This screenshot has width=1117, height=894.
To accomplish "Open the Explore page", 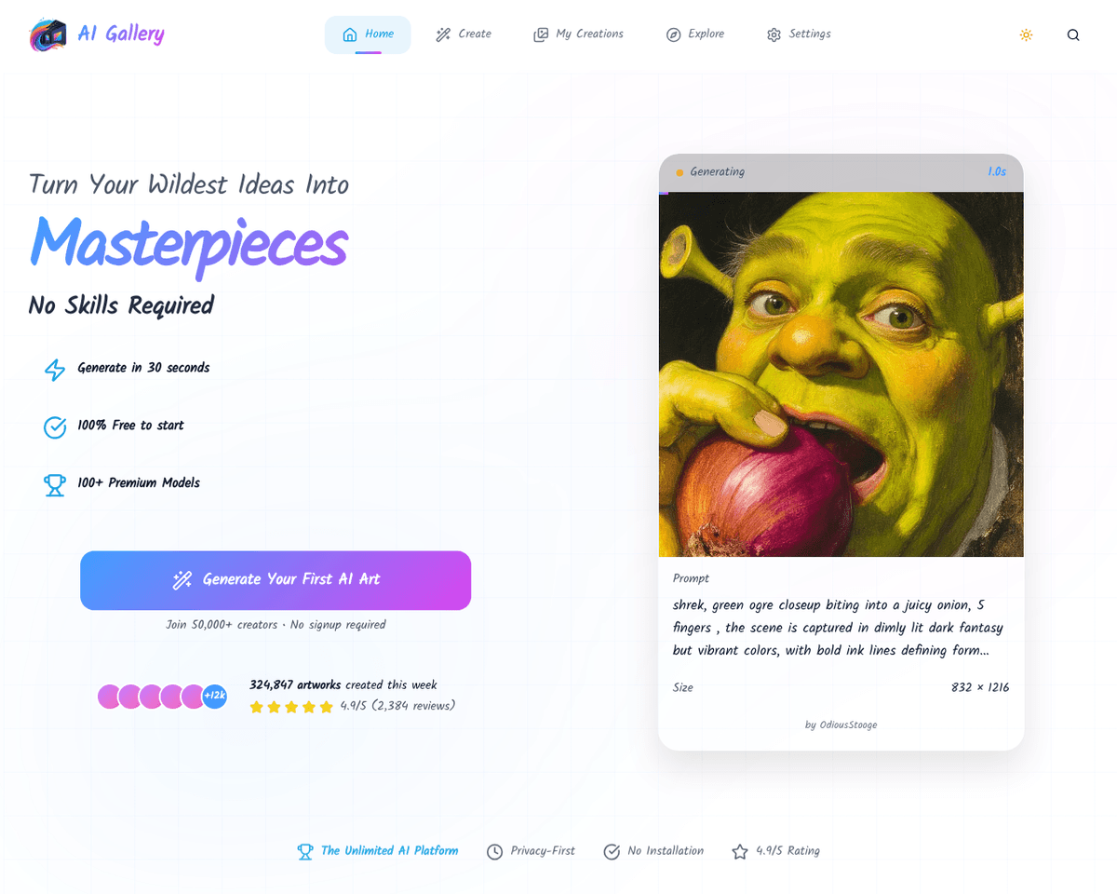I will [x=695, y=34].
